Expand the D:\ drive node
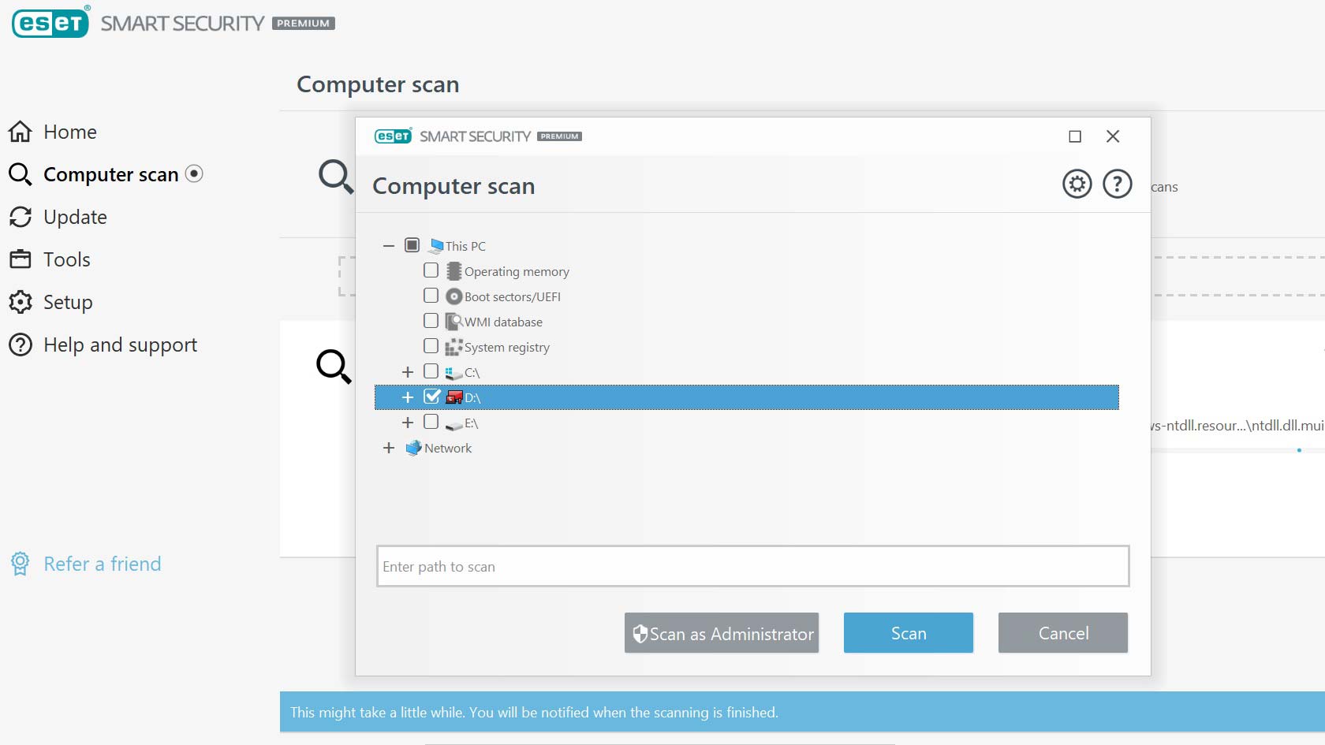Screen dimensions: 1325x745 click(x=408, y=397)
